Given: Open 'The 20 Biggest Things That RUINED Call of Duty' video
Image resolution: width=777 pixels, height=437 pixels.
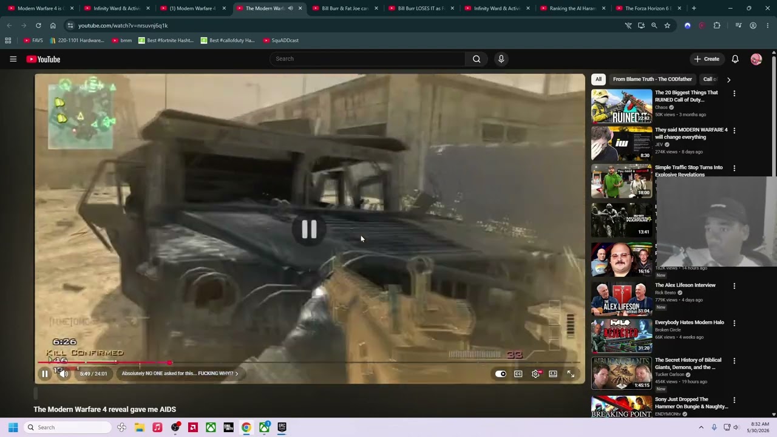Looking at the screenshot, I should [x=686, y=96].
